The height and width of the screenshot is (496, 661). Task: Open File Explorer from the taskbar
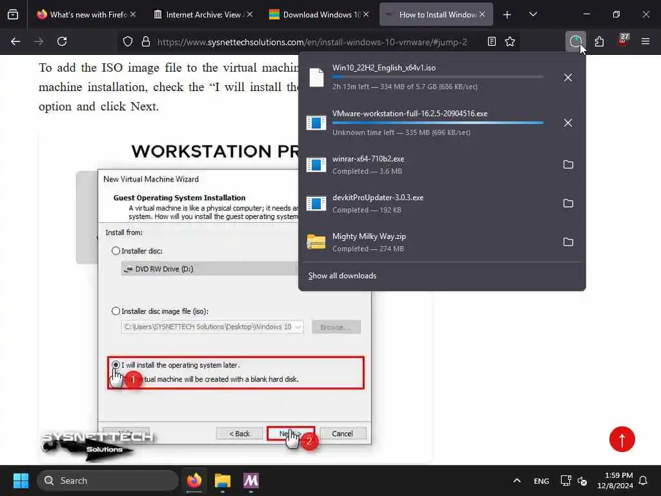click(x=223, y=480)
